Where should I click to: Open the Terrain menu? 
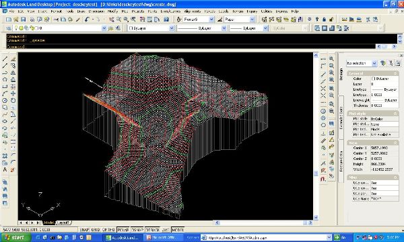[x=238, y=11]
